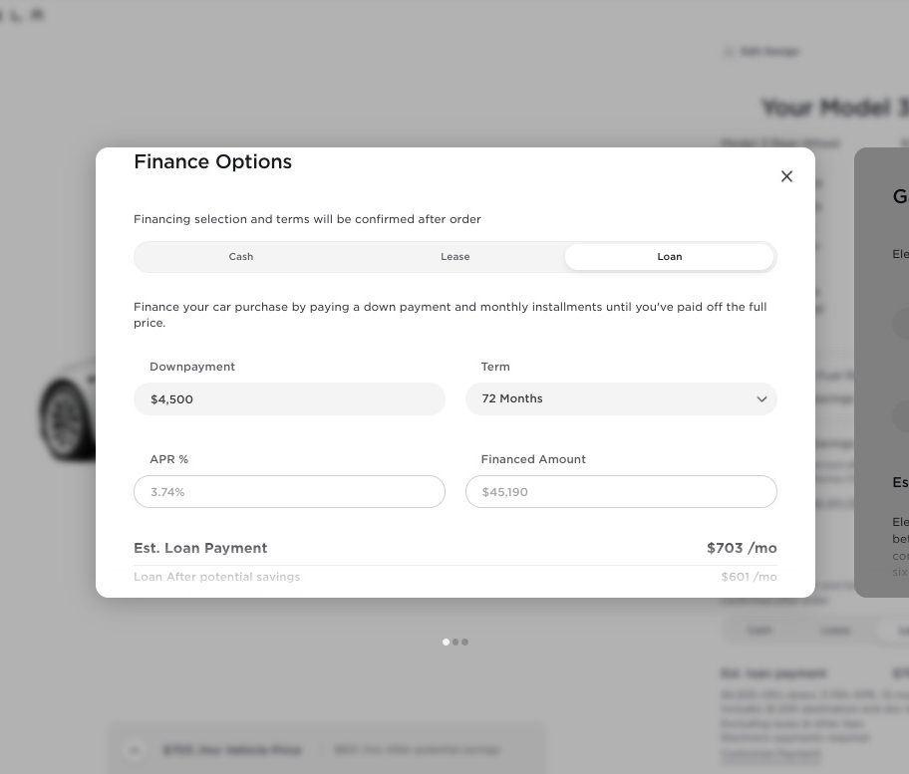Open the blurred Customize Payment link
Viewport: 909px width, 774px height.
click(770, 754)
